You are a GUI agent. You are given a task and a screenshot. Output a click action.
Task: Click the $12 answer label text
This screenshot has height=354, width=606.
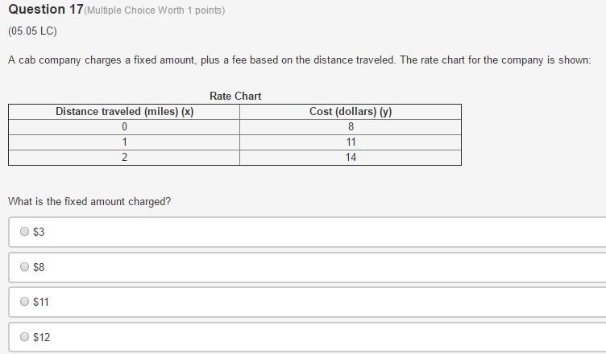(x=41, y=337)
